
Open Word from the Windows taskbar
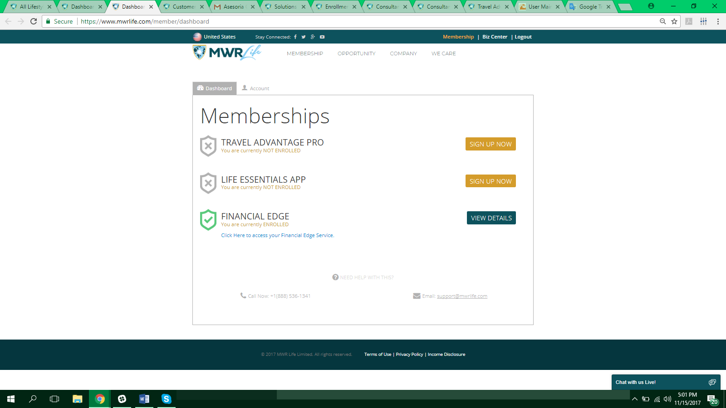(x=144, y=399)
